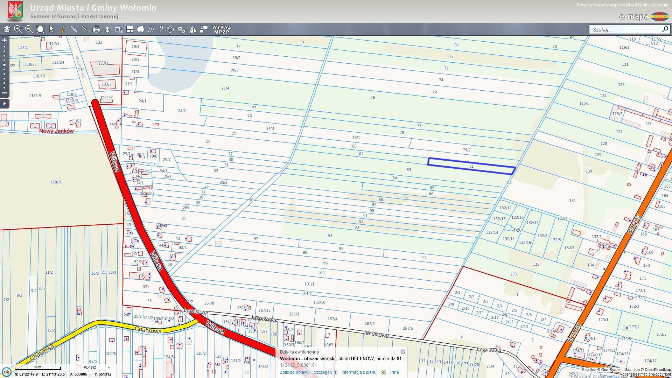Close the działka ewidencyjna info popup
This screenshot has height=378, width=672.
pos(402,351)
